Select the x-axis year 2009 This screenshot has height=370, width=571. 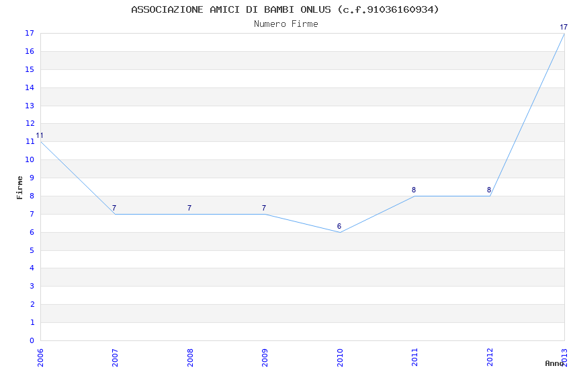[265, 357]
